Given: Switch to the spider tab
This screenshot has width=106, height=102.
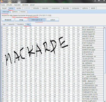Looking at the screenshot, I should coord(19,8).
